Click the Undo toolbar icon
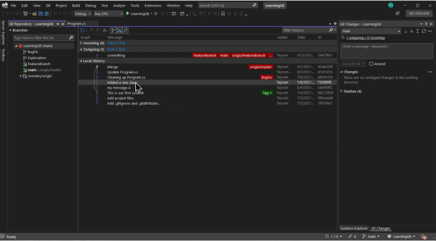This screenshot has width=436, height=241. click(x=55, y=14)
